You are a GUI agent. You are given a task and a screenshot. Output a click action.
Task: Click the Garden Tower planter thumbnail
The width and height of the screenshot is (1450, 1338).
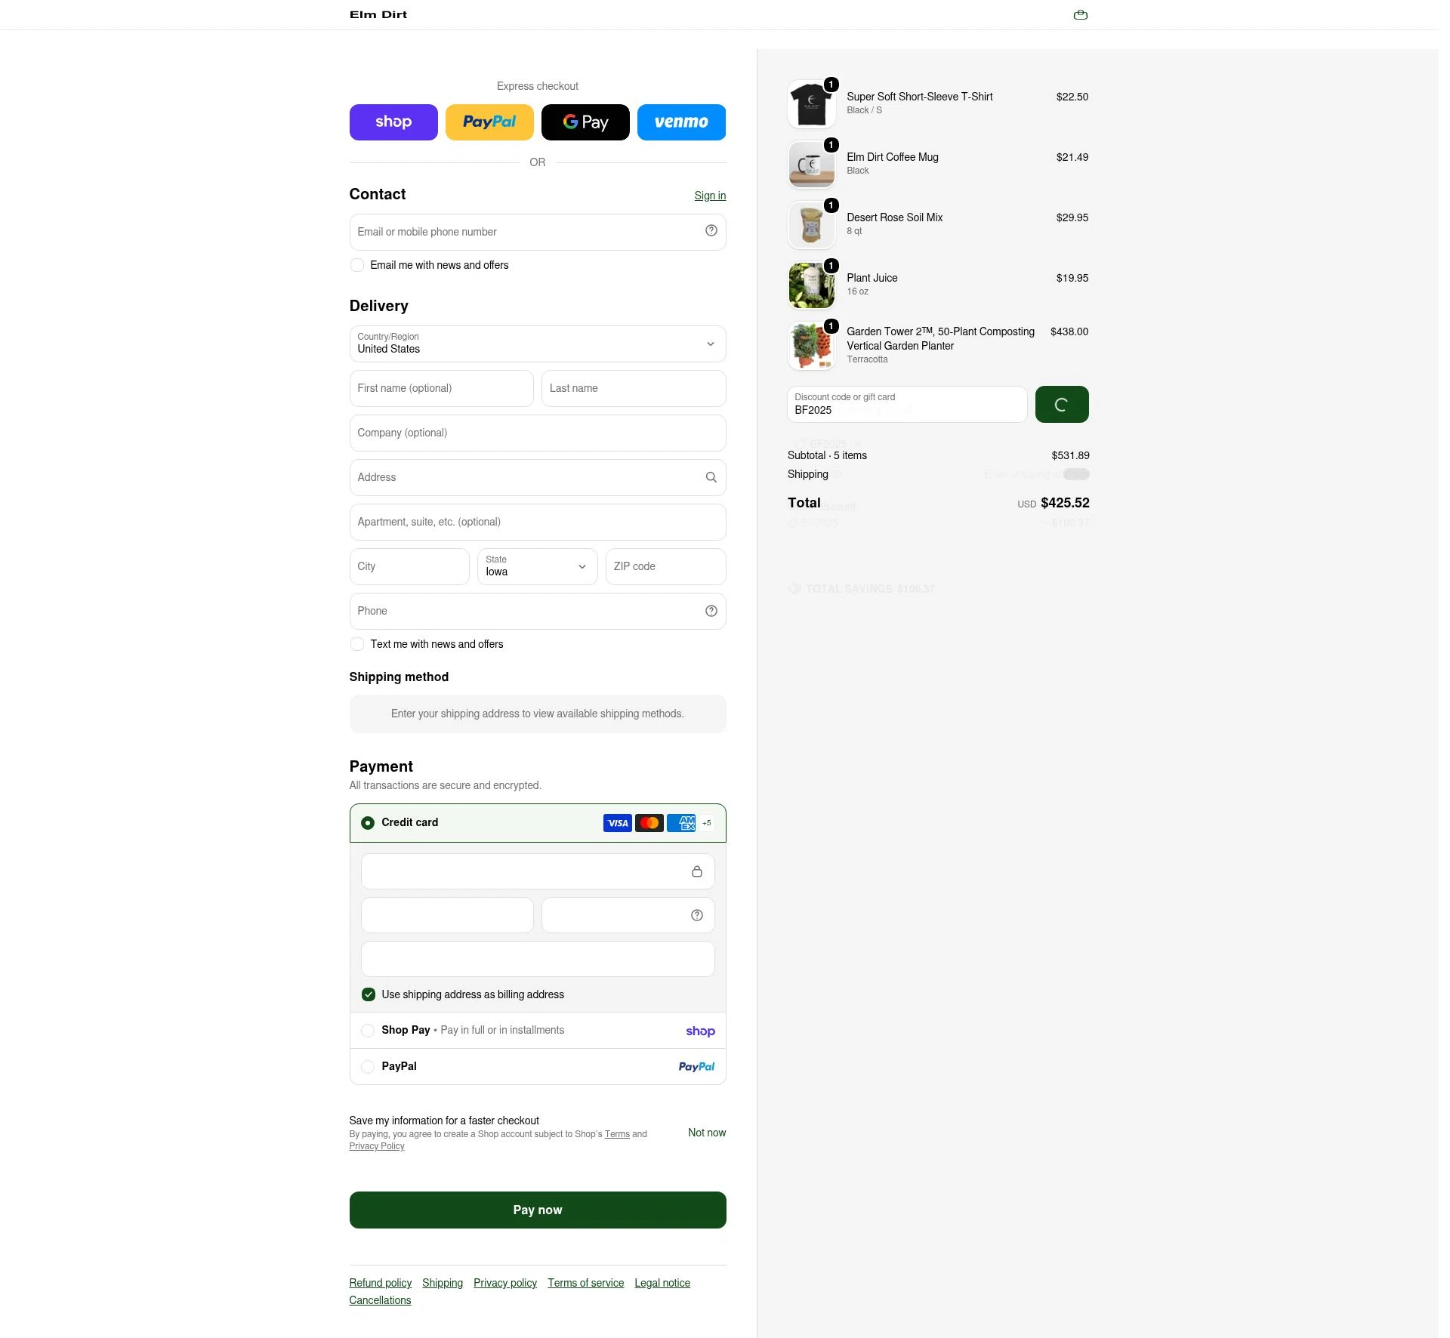[811, 346]
